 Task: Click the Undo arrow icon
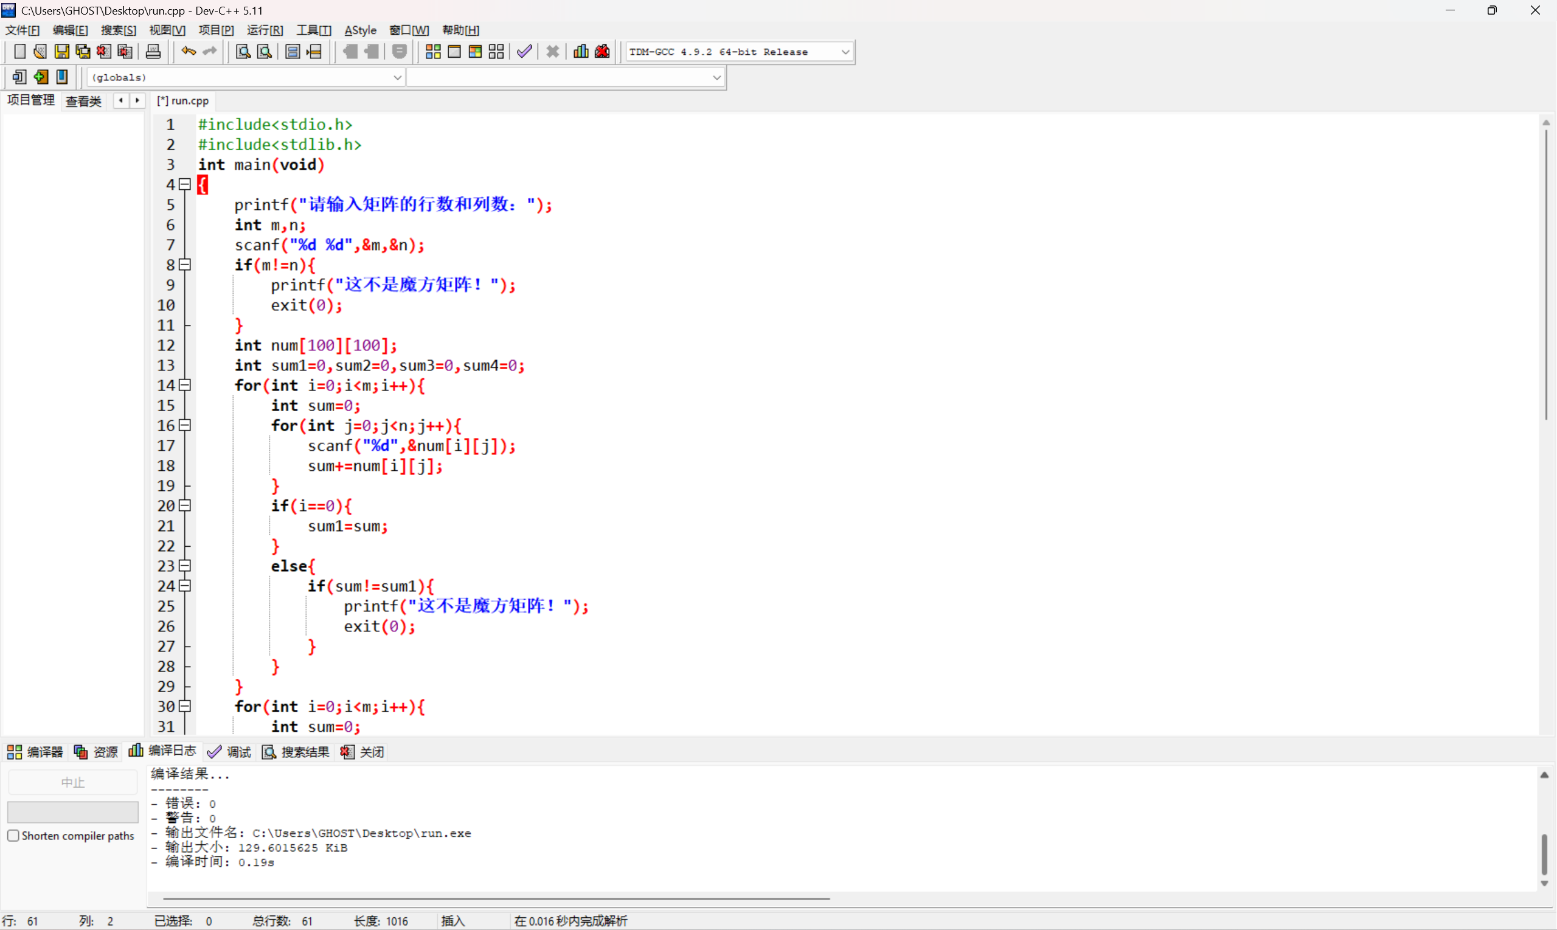click(x=188, y=52)
